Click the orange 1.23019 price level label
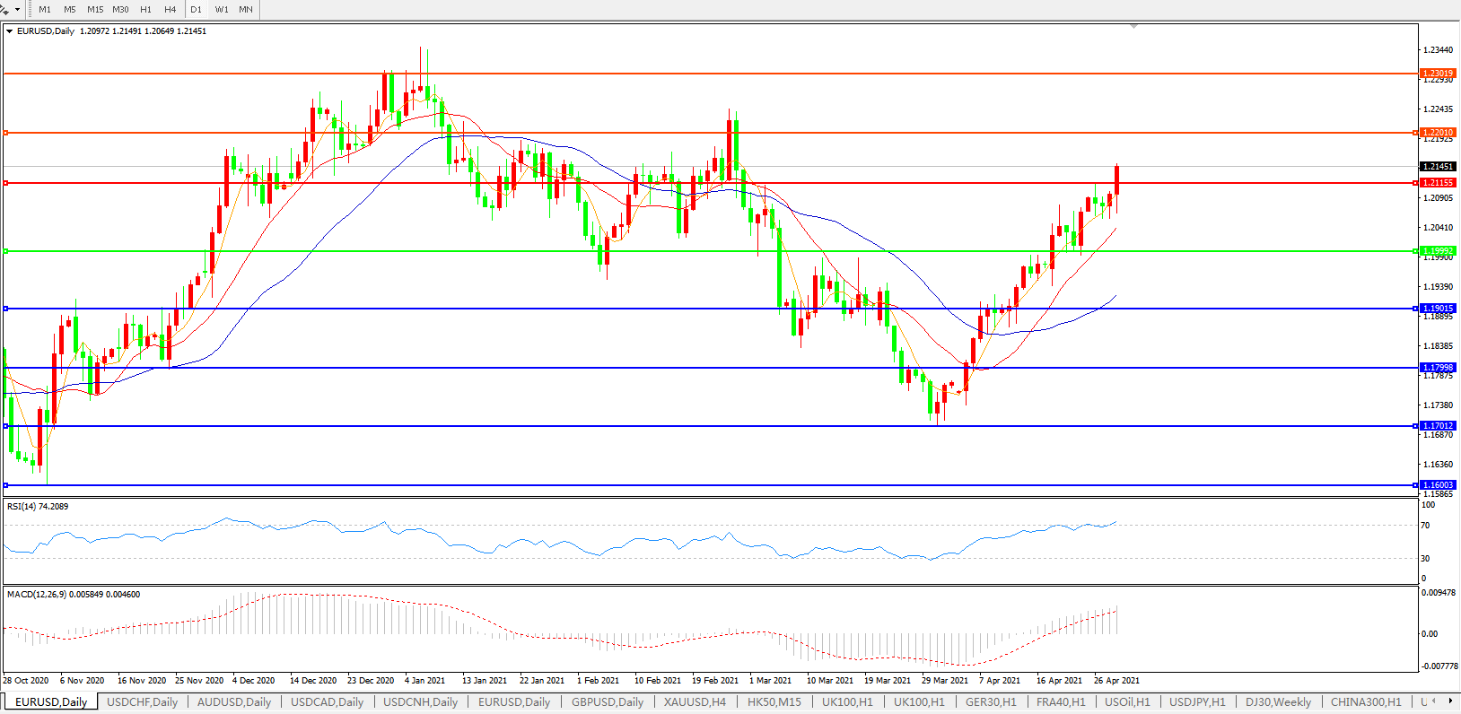Image resolution: width=1461 pixels, height=714 pixels. tap(1438, 74)
